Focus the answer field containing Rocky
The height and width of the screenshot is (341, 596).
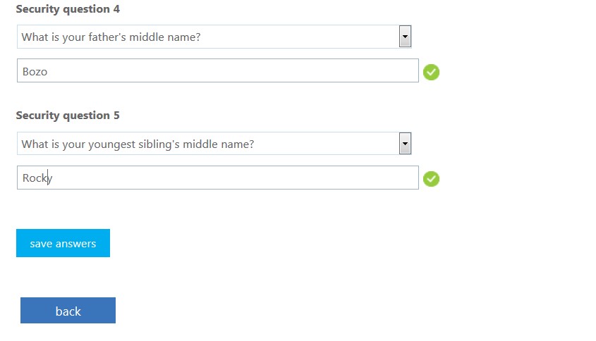(x=217, y=178)
